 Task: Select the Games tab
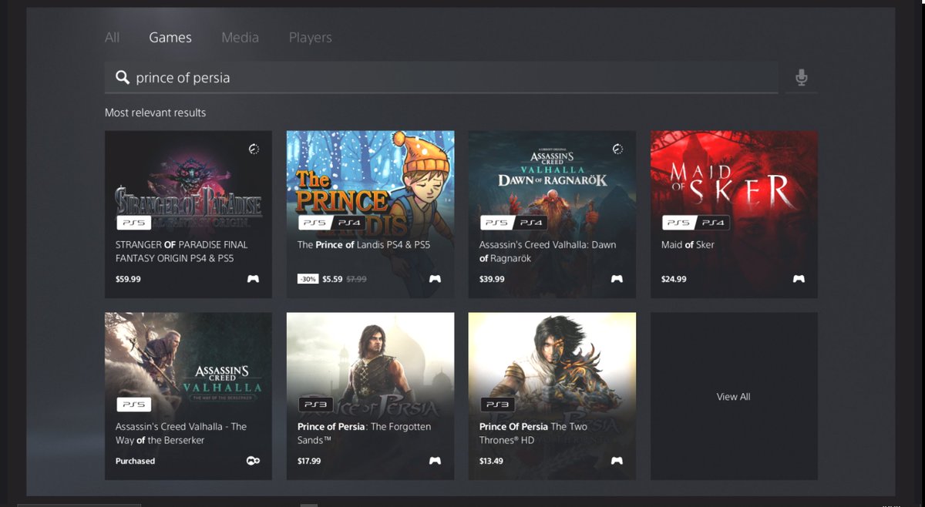170,37
